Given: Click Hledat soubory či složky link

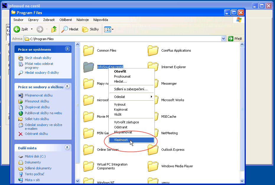Looking at the screenshot, I should tap(42, 73).
